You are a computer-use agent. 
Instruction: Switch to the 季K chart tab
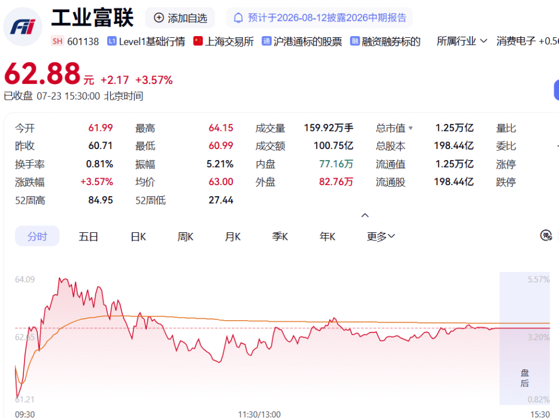[280, 236]
